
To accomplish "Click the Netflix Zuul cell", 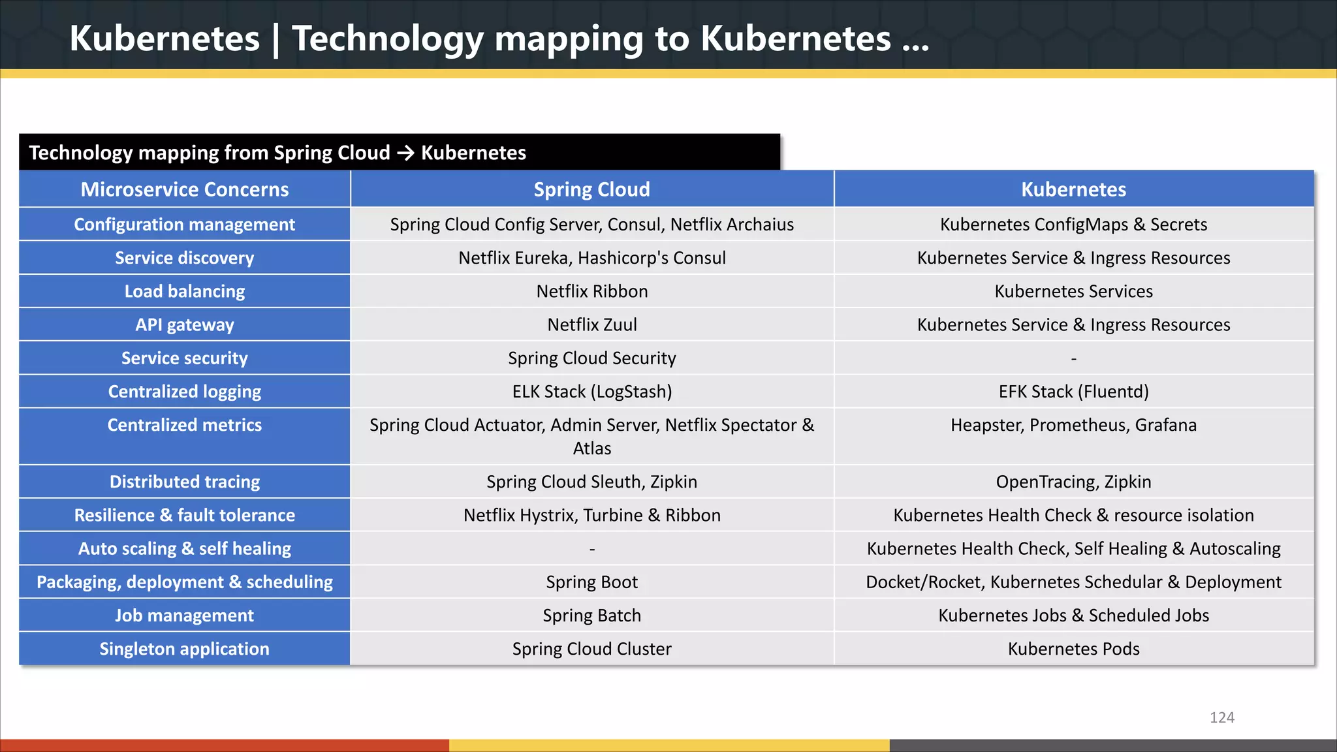I will [591, 324].
